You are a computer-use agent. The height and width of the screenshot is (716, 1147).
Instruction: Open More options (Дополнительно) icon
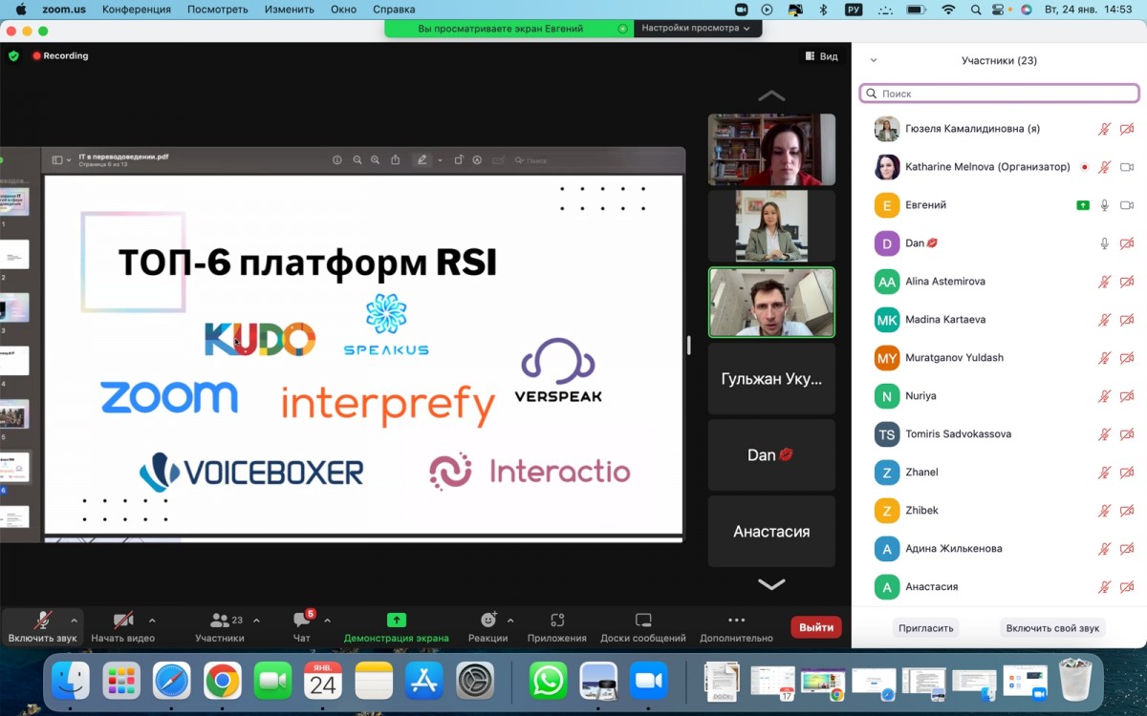coord(736,621)
